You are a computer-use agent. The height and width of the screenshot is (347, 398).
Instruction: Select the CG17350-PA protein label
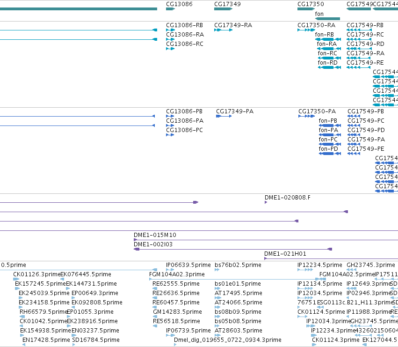pyautogui.click(x=317, y=111)
